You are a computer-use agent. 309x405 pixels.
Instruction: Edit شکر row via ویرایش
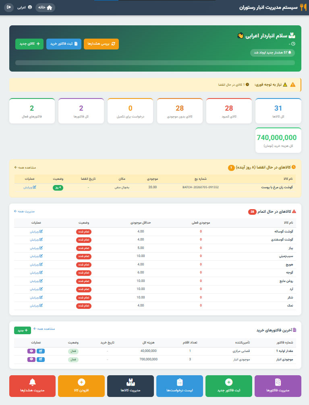tap(36, 298)
